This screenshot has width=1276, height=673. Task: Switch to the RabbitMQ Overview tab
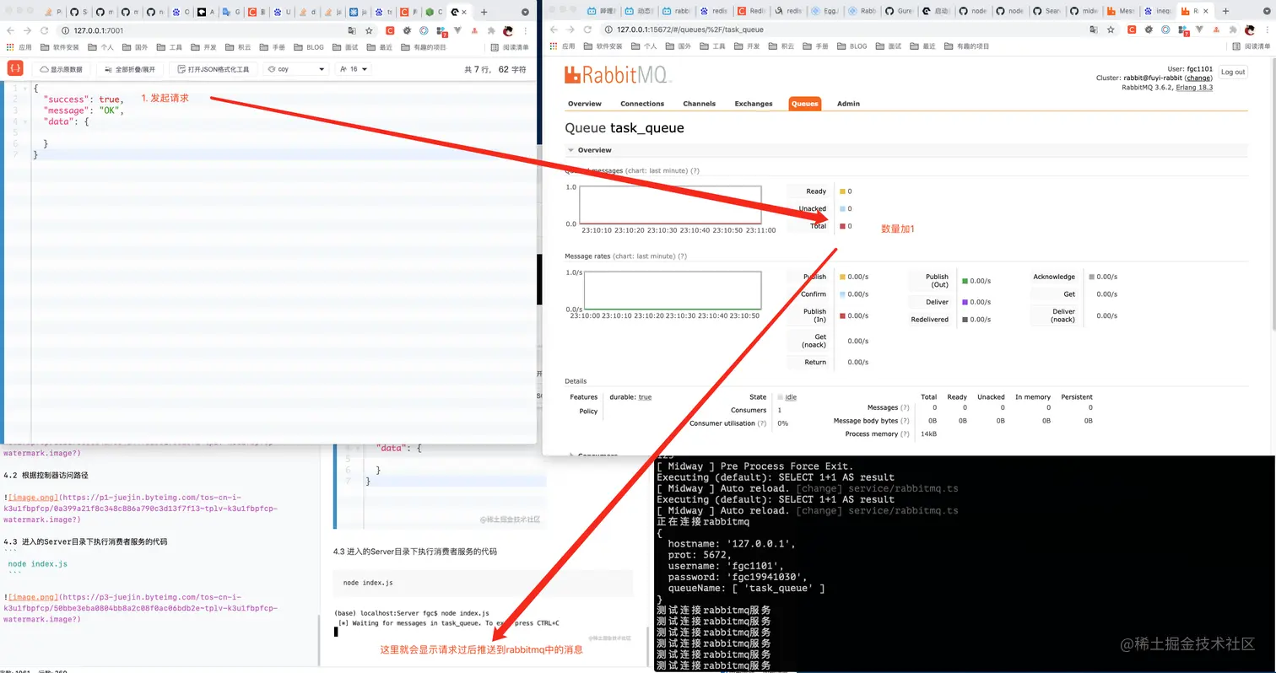(x=584, y=104)
